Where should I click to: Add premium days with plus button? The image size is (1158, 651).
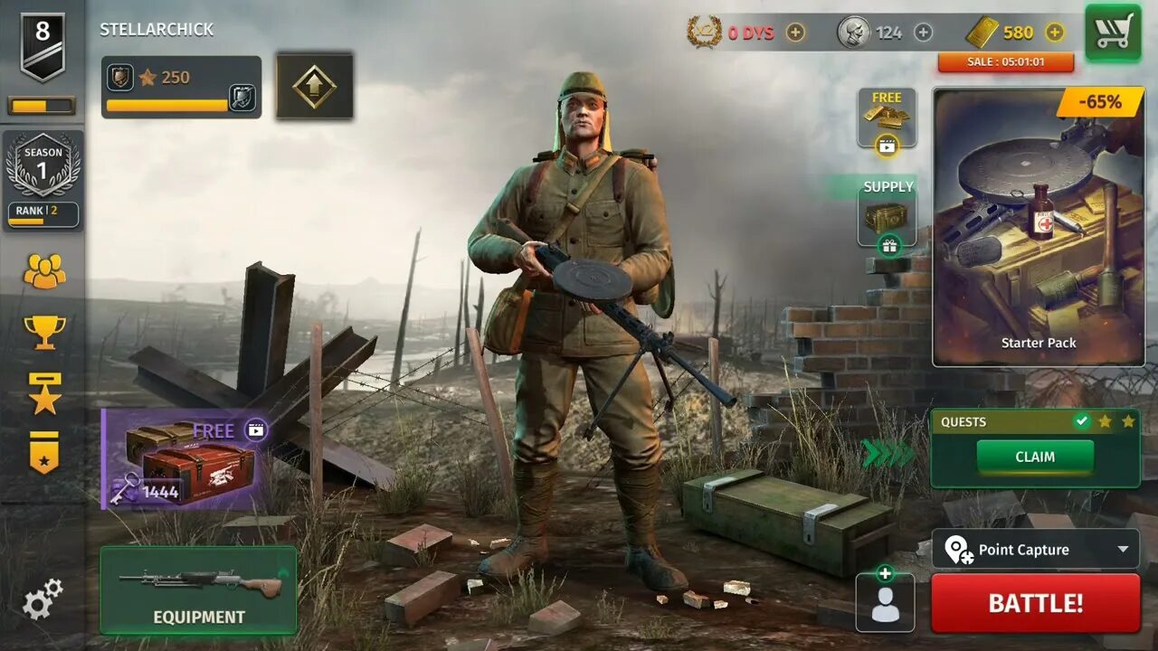(x=794, y=33)
